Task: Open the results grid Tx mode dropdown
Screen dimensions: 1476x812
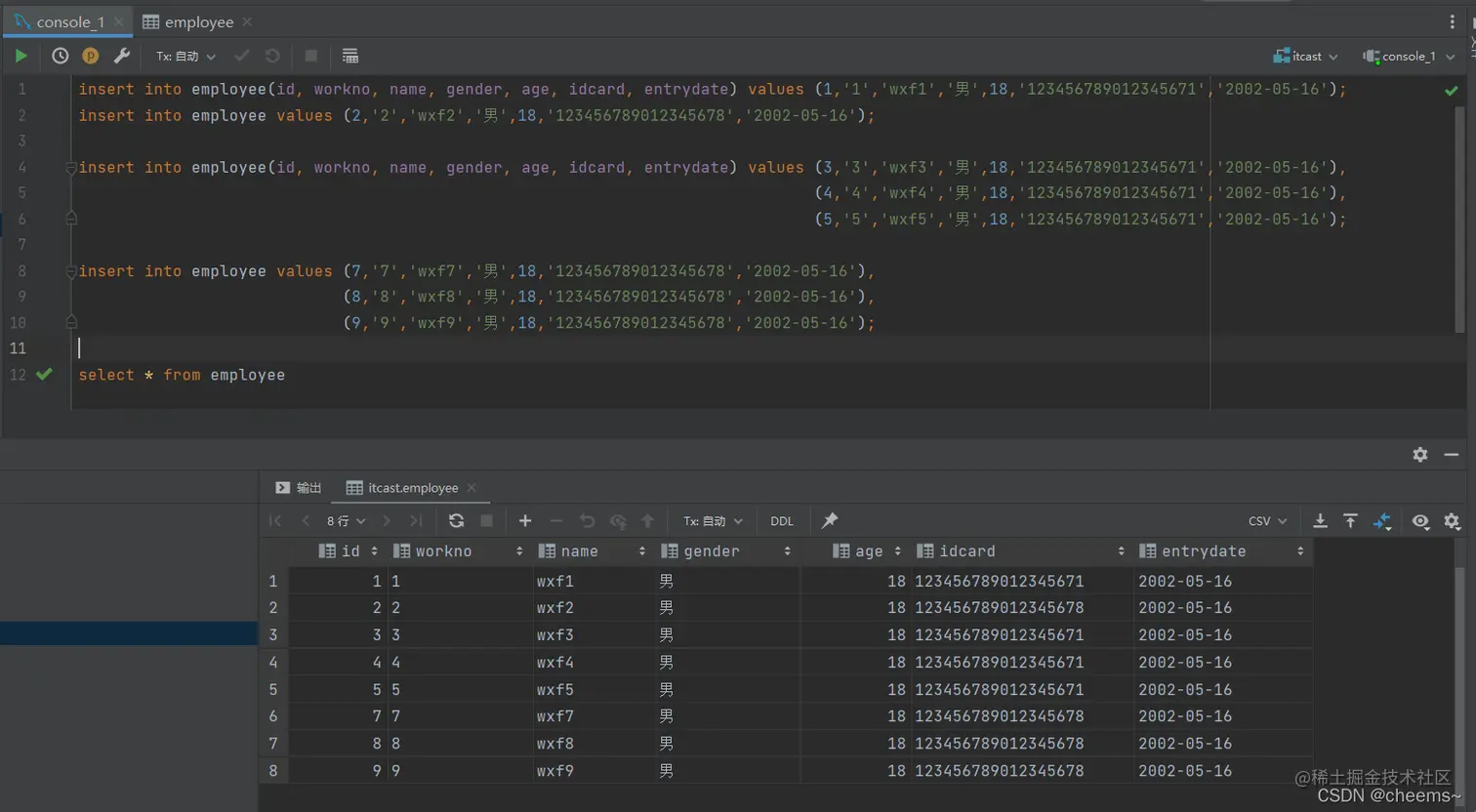Action: click(713, 521)
